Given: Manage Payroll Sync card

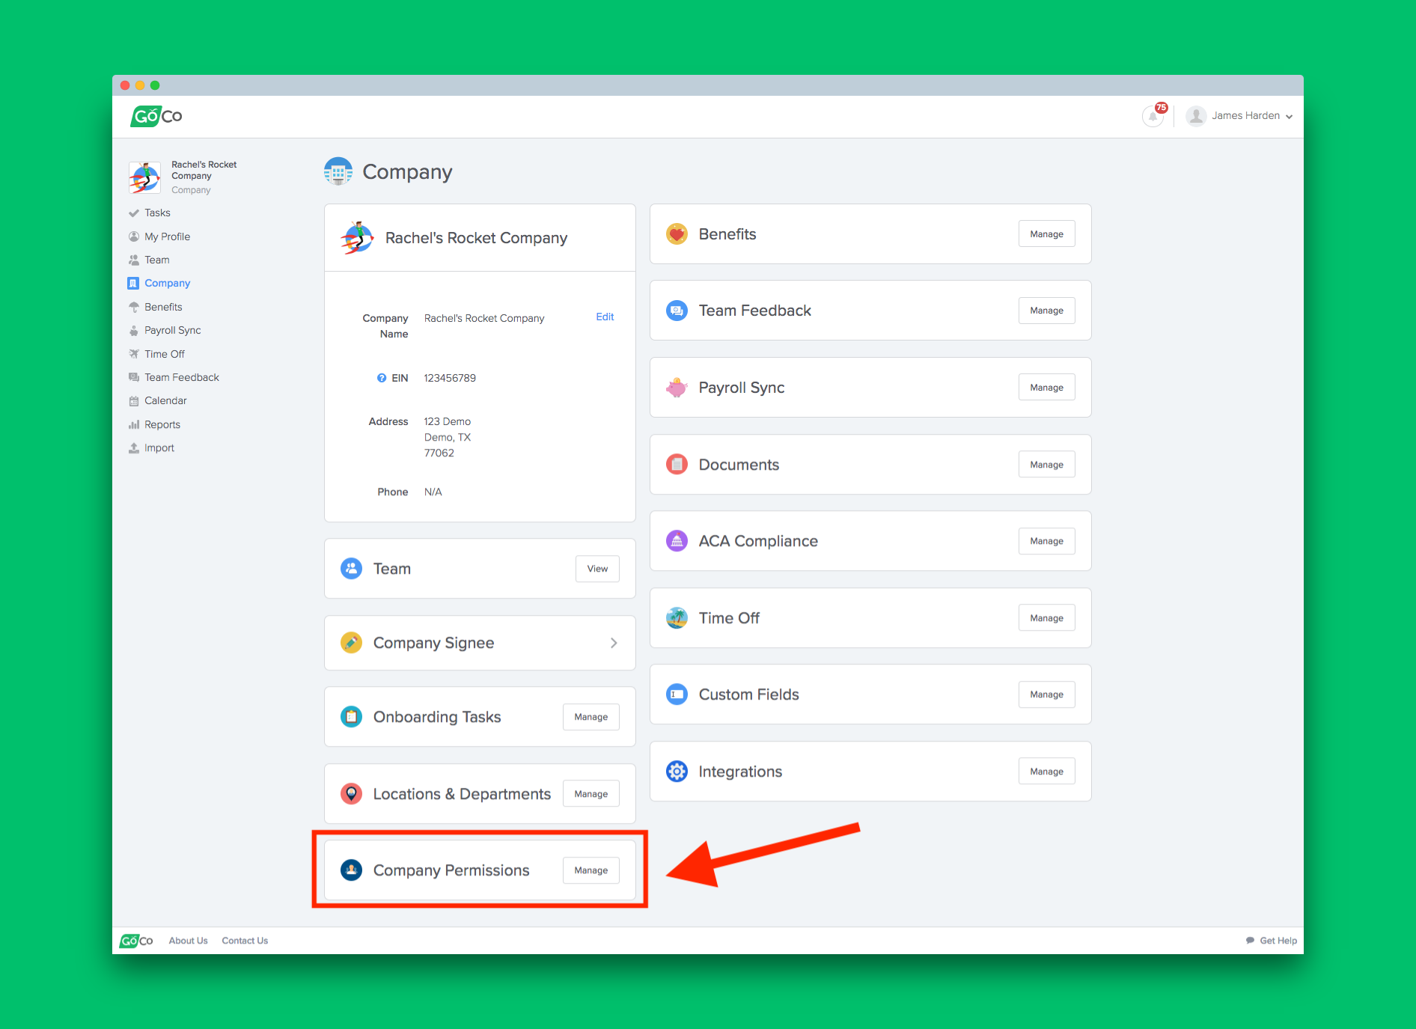Looking at the screenshot, I should 1046,388.
